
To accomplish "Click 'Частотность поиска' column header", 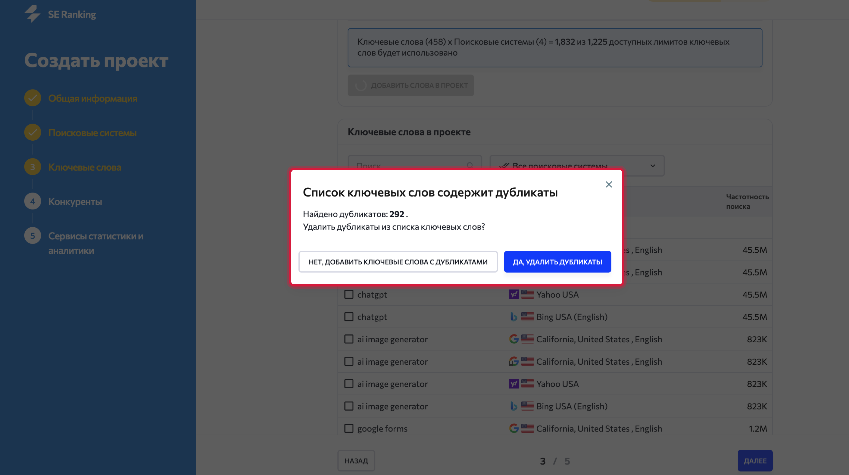I will 747,202.
